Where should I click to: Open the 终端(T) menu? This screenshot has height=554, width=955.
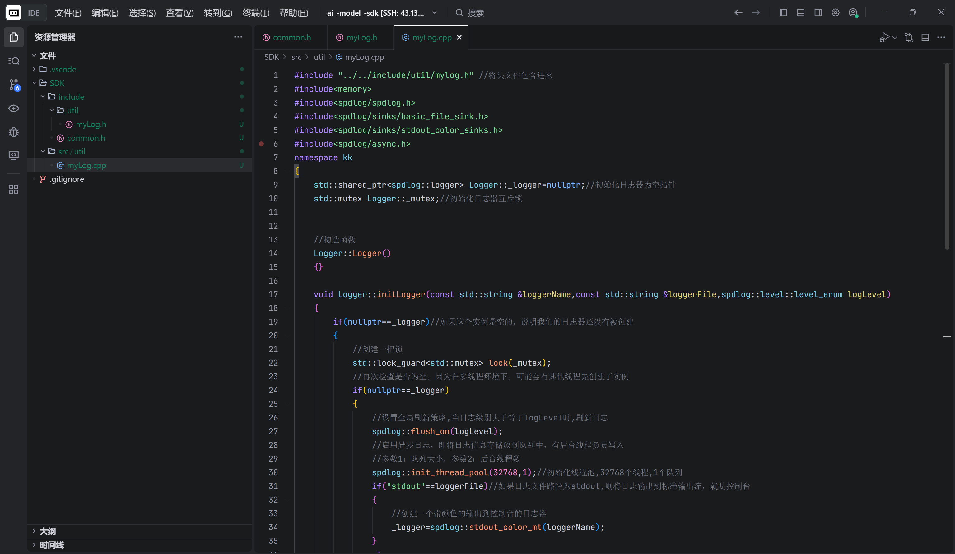point(255,13)
